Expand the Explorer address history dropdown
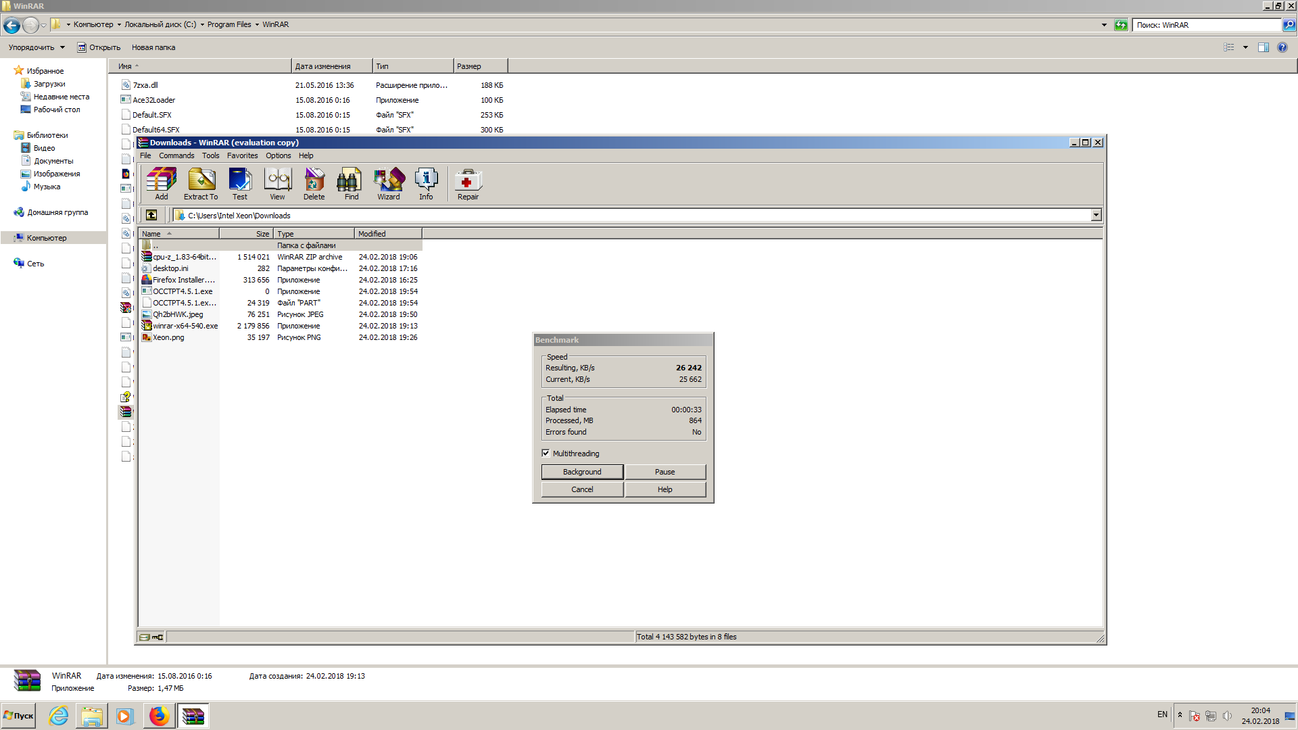1298x730 pixels. [1105, 25]
